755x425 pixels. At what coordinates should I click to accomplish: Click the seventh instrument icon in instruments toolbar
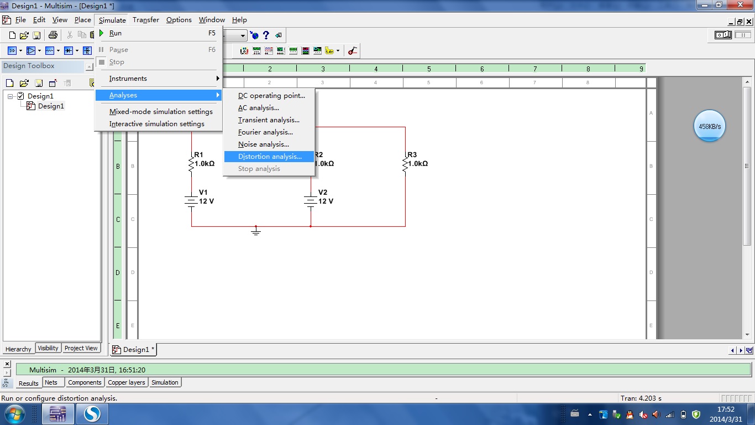317,51
